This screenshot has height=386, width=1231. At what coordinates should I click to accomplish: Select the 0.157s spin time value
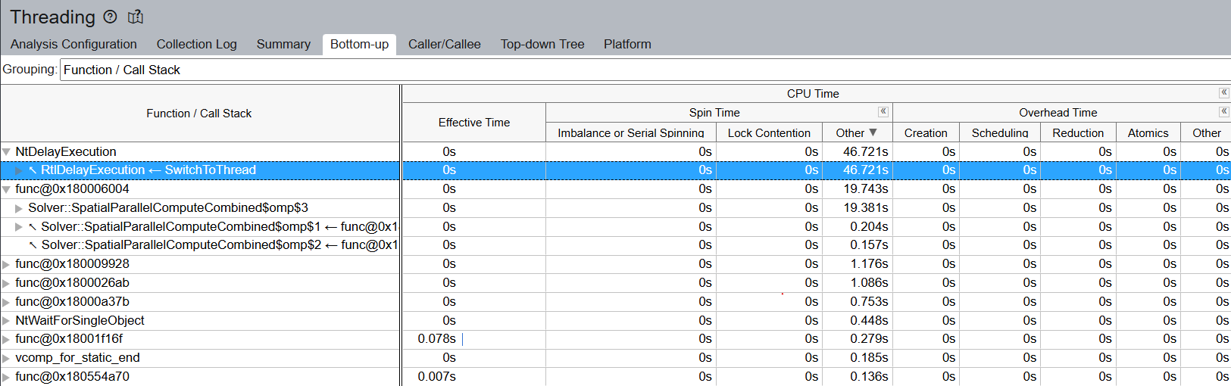coord(869,245)
